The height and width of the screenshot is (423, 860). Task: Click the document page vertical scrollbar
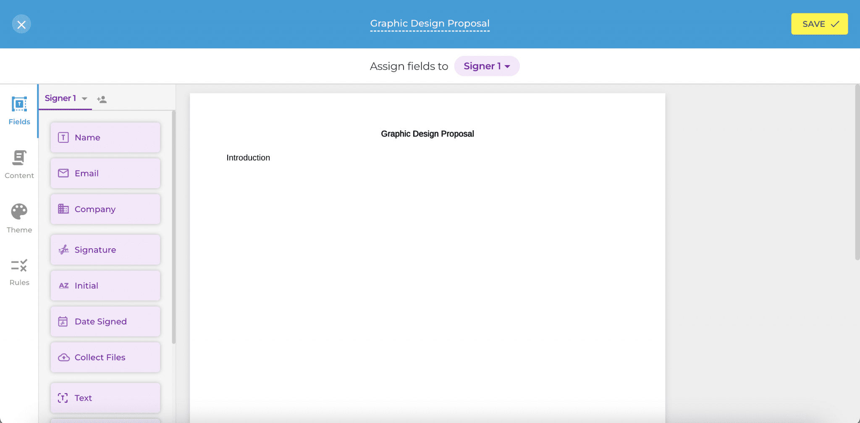click(857, 172)
